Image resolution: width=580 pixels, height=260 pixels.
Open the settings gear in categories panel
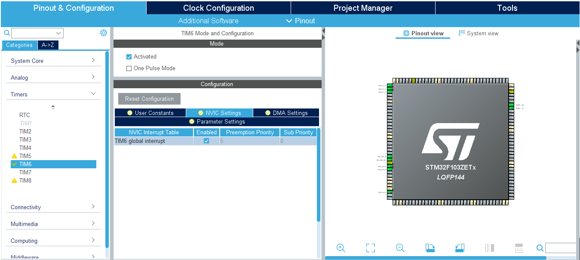click(104, 33)
